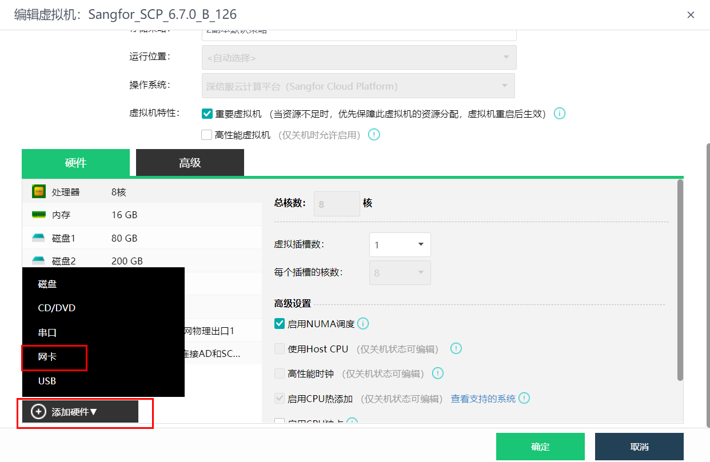Show info tip for 启用NUMA调度
The width and height of the screenshot is (710, 462).
(x=363, y=324)
